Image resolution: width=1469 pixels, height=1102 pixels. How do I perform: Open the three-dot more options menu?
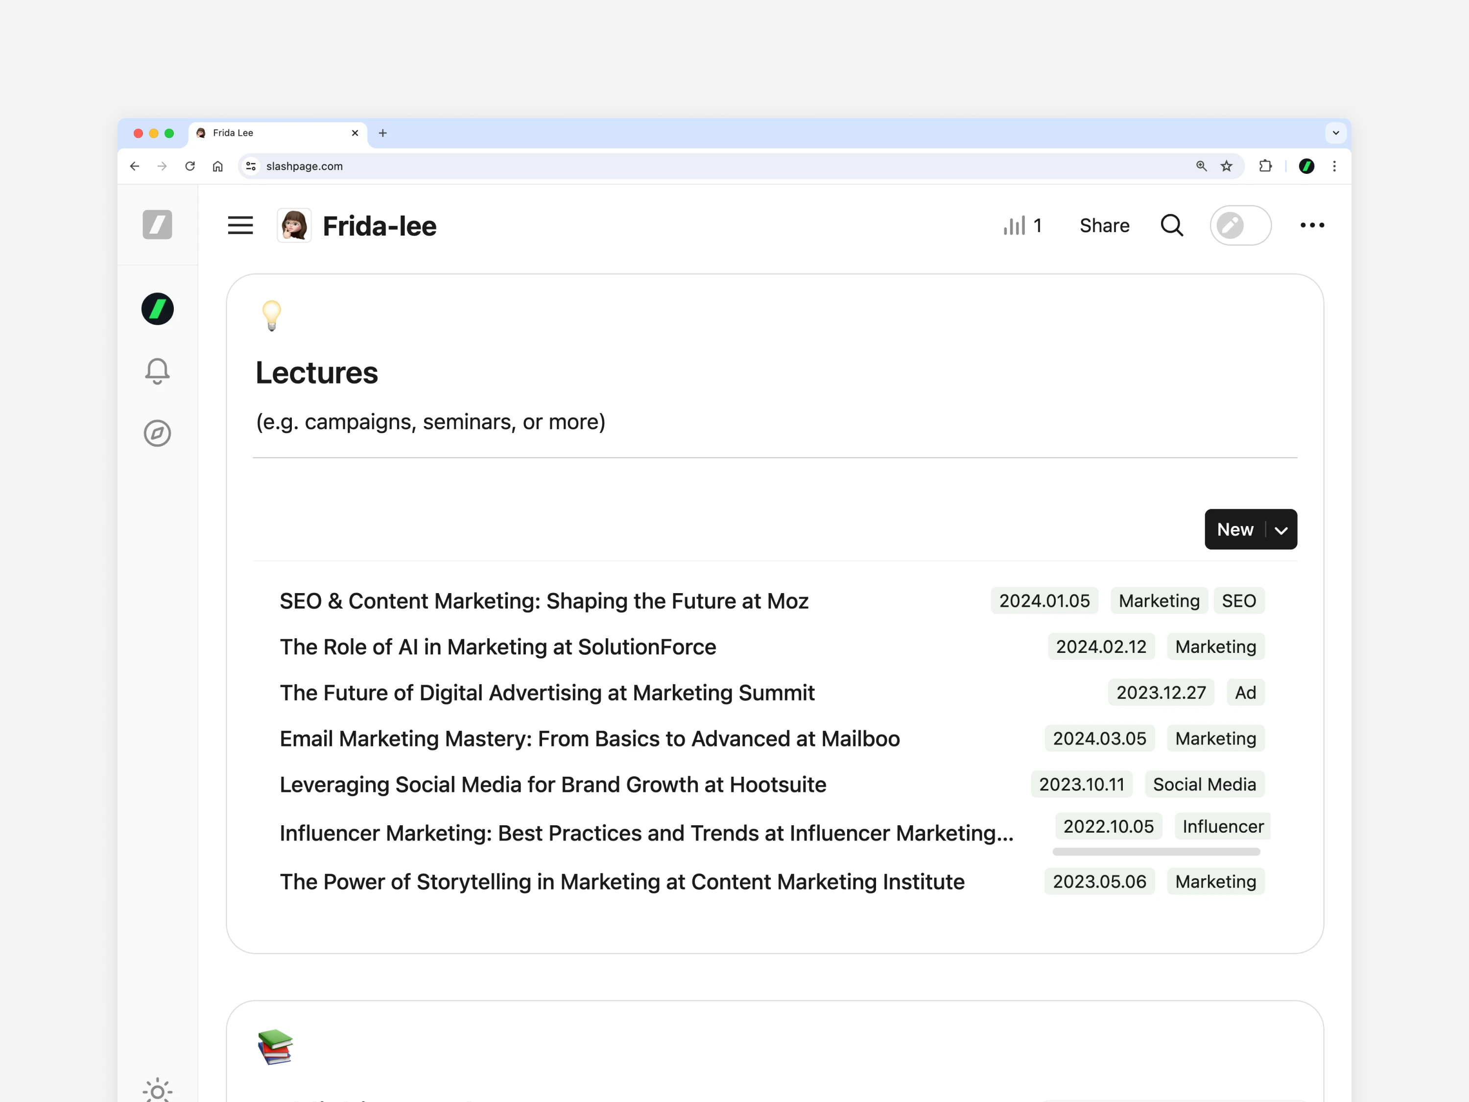click(1312, 226)
